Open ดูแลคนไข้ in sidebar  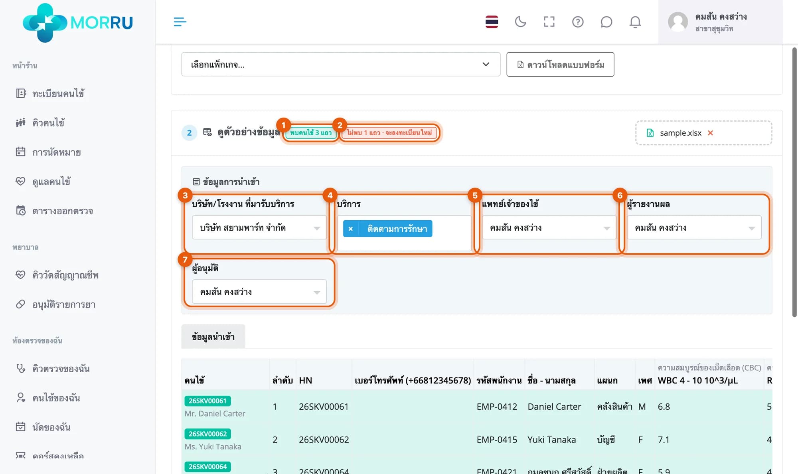pos(51,182)
